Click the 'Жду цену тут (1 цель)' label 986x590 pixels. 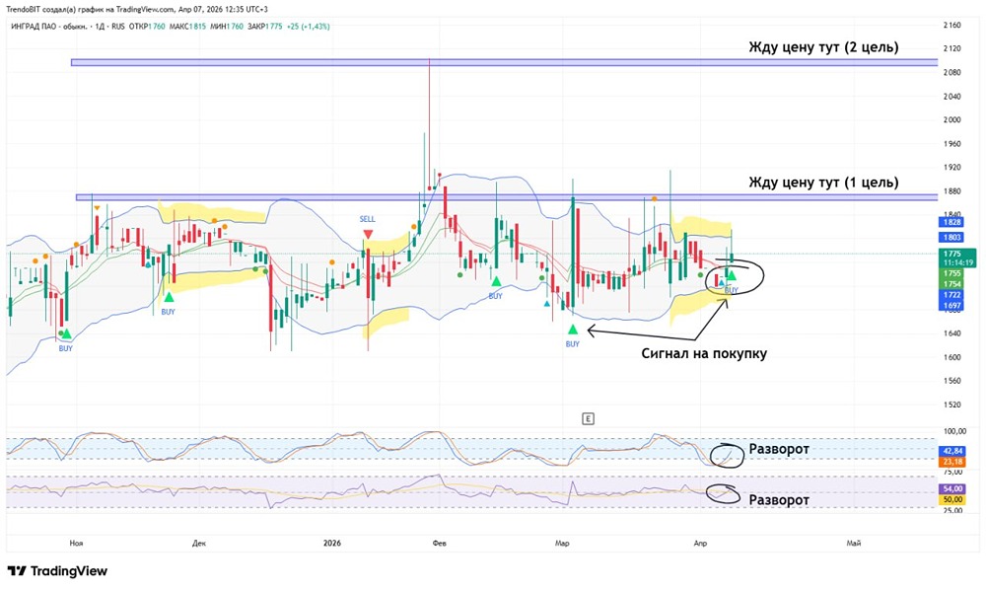pos(823,183)
